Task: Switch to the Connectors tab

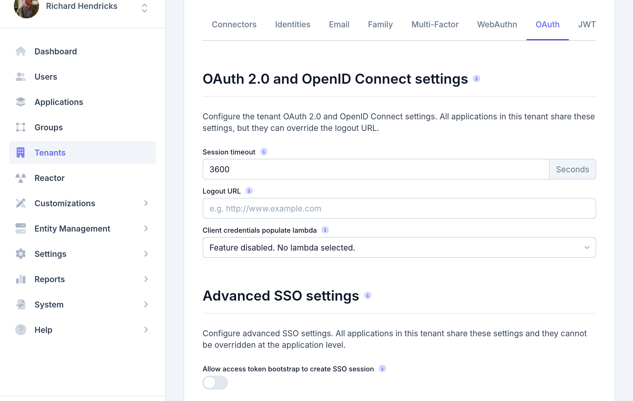Action: 234,24
